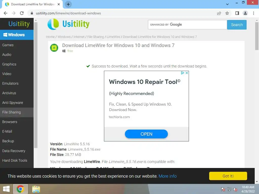Click the File Name Limewire_5.5.16.exe text
The width and height of the screenshot is (259, 194).
(x=75, y=149)
